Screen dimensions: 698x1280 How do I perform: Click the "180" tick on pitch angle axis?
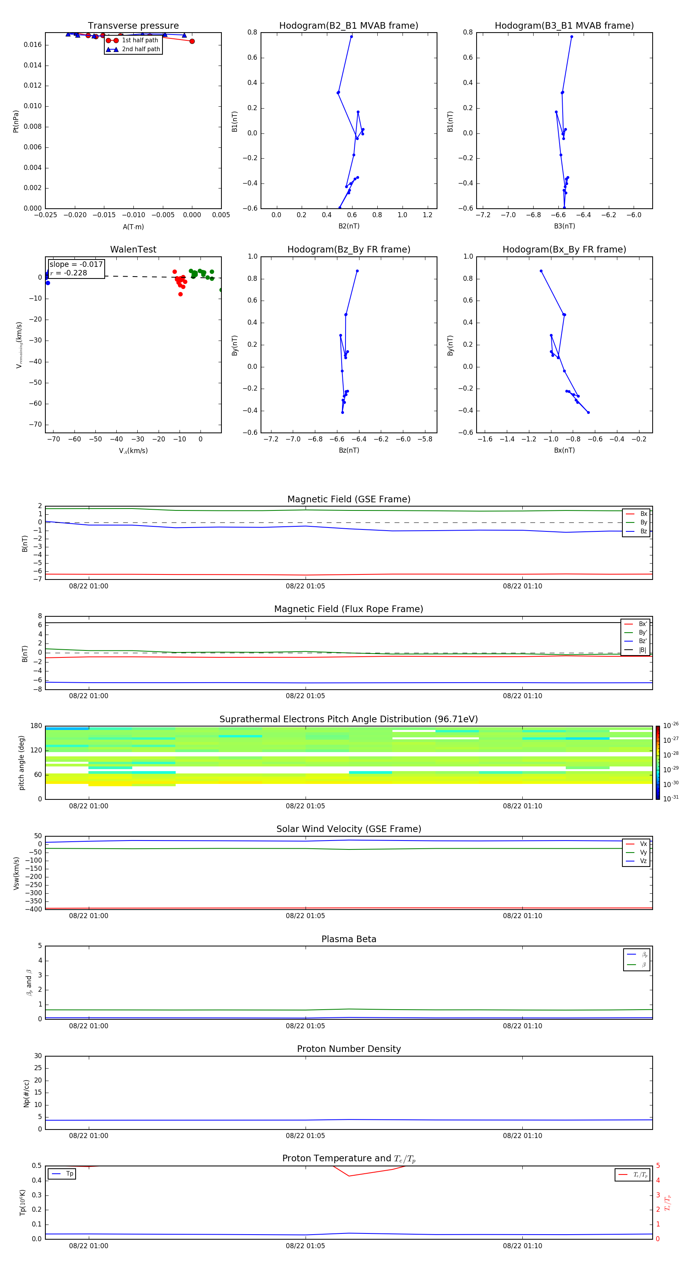pyautogui.click(x=36, y=726)
